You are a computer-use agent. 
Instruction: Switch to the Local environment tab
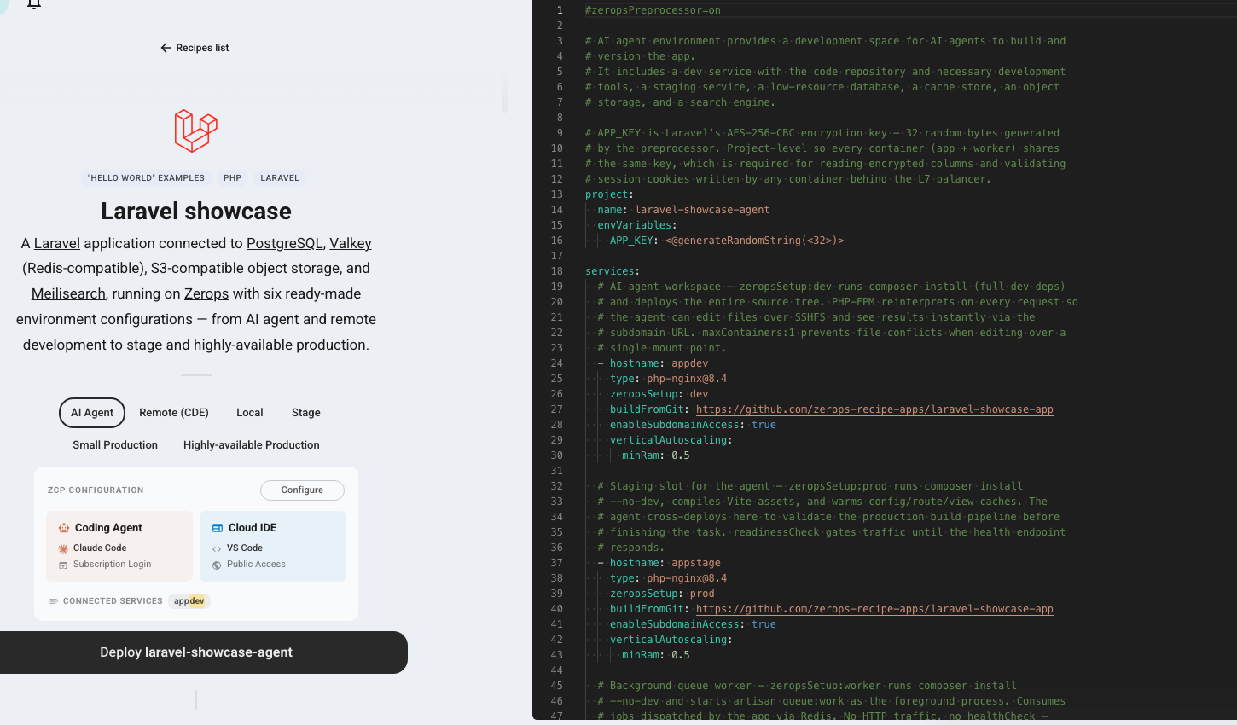pyautogui.click(x=249, y=413)
